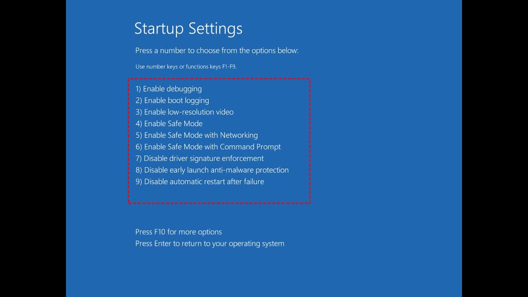Click the Startup Settings heading
Image resolution: width=528 pixels, height=297 pixels.
(188, 29)
